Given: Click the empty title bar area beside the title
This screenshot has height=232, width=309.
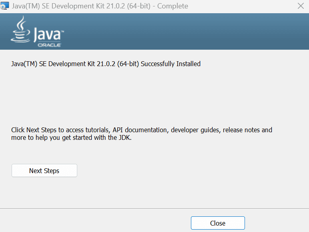Looking at the screenshot, I should coord(240,6).
